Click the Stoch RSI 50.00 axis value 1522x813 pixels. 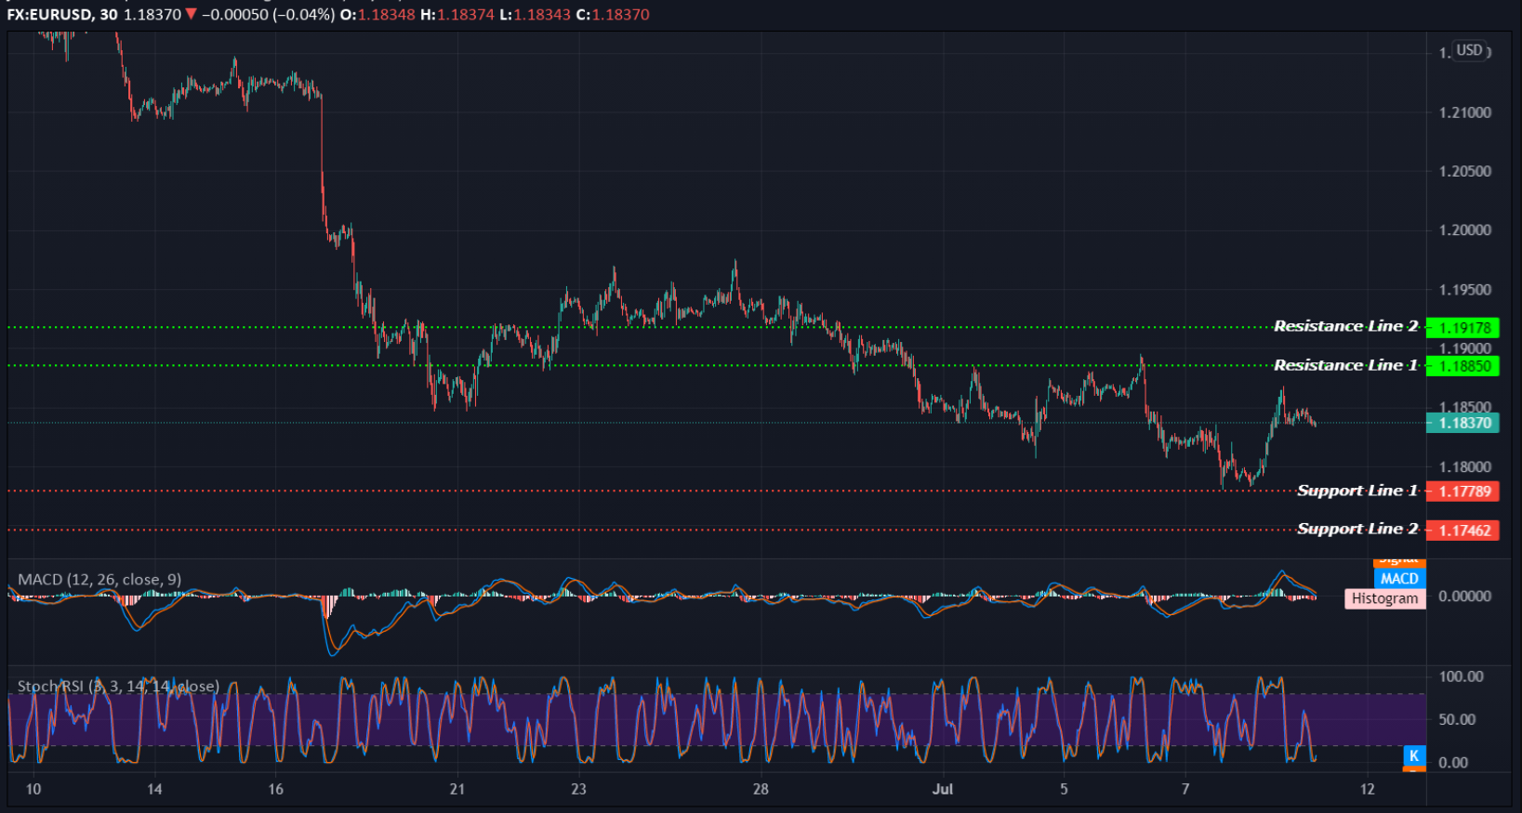pos(1457,719)
